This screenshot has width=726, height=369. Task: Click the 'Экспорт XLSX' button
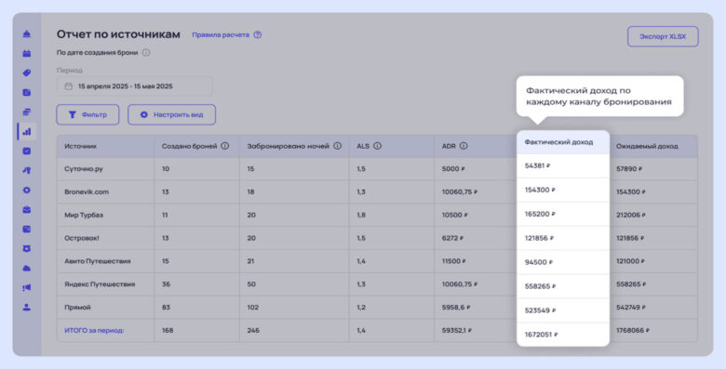point(663,36)
